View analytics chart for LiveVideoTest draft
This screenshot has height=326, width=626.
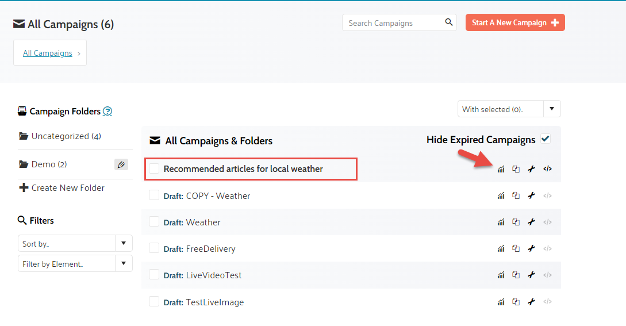pos(501,275)
